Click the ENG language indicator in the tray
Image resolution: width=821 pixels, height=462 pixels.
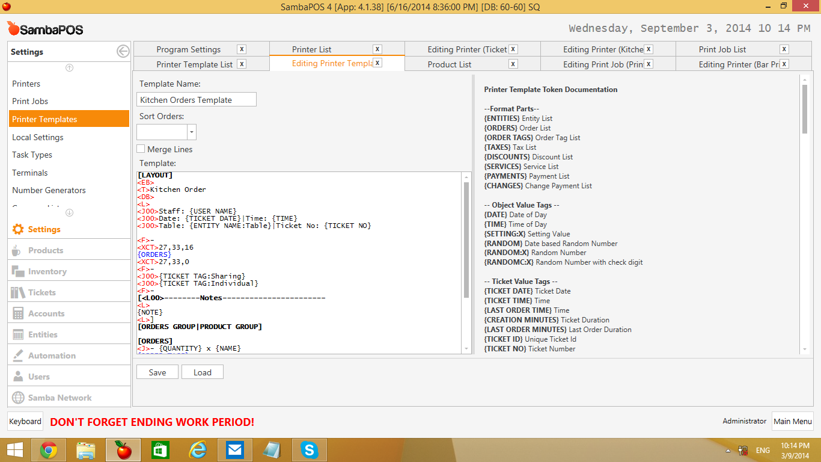coord(763,450)
